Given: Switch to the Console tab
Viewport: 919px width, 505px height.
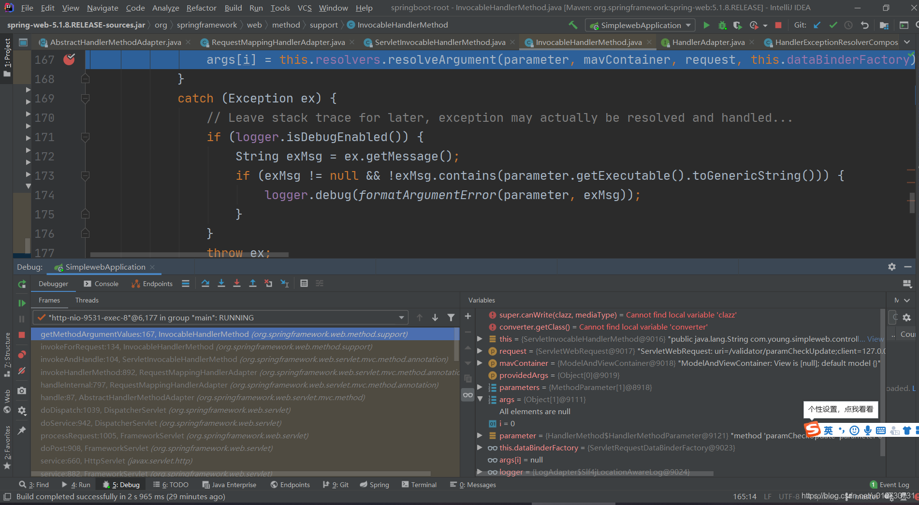Looking at the screenshot, I should (101, 284).
